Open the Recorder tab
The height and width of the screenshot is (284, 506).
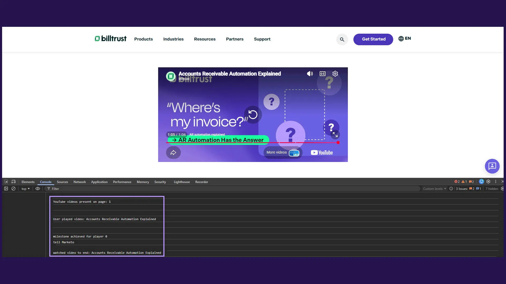202,182
